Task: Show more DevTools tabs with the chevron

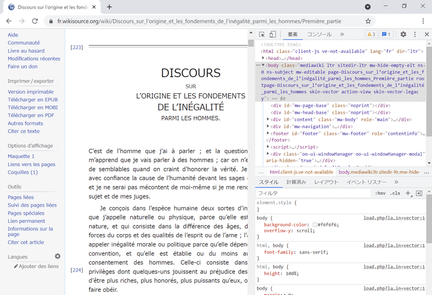Action: pos(342,35)
